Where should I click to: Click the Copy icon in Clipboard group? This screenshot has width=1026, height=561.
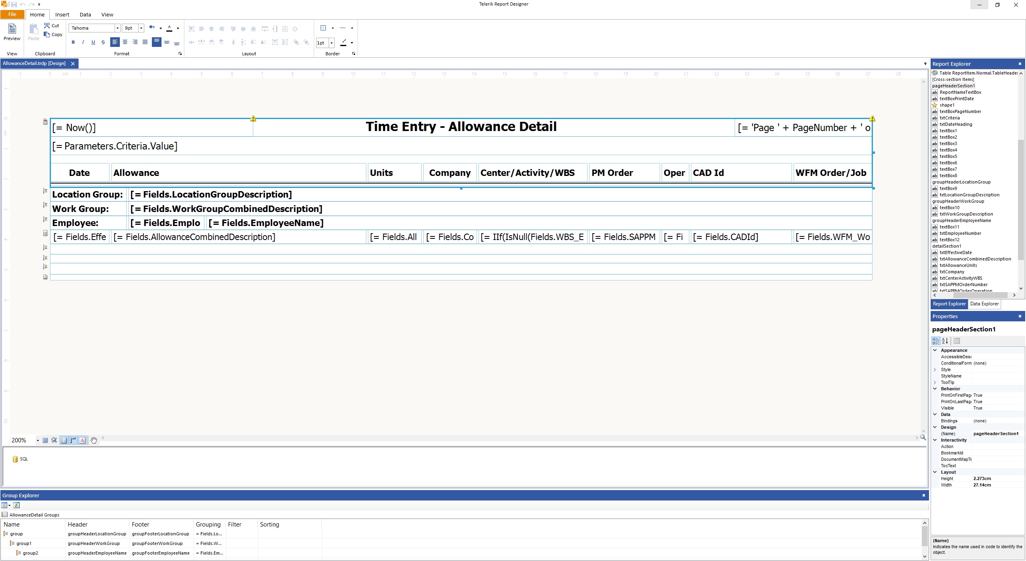(x=47, y=34)
